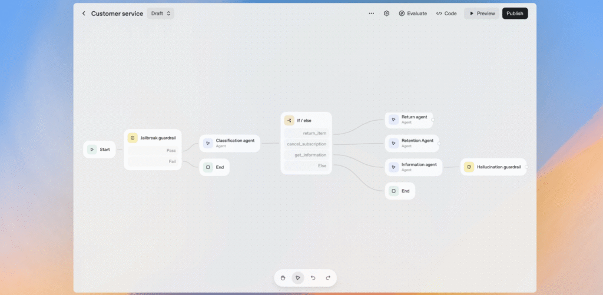Click the Jailbreak guardrail shield icon
This screenshot has height=295, width=603.
click(133, 138)
